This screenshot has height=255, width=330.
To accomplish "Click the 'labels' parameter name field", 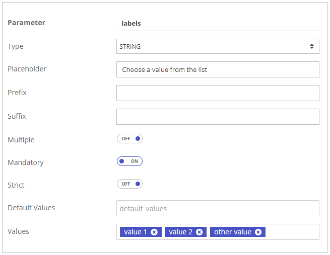I will pyautogui.click(x=218, y=23).
